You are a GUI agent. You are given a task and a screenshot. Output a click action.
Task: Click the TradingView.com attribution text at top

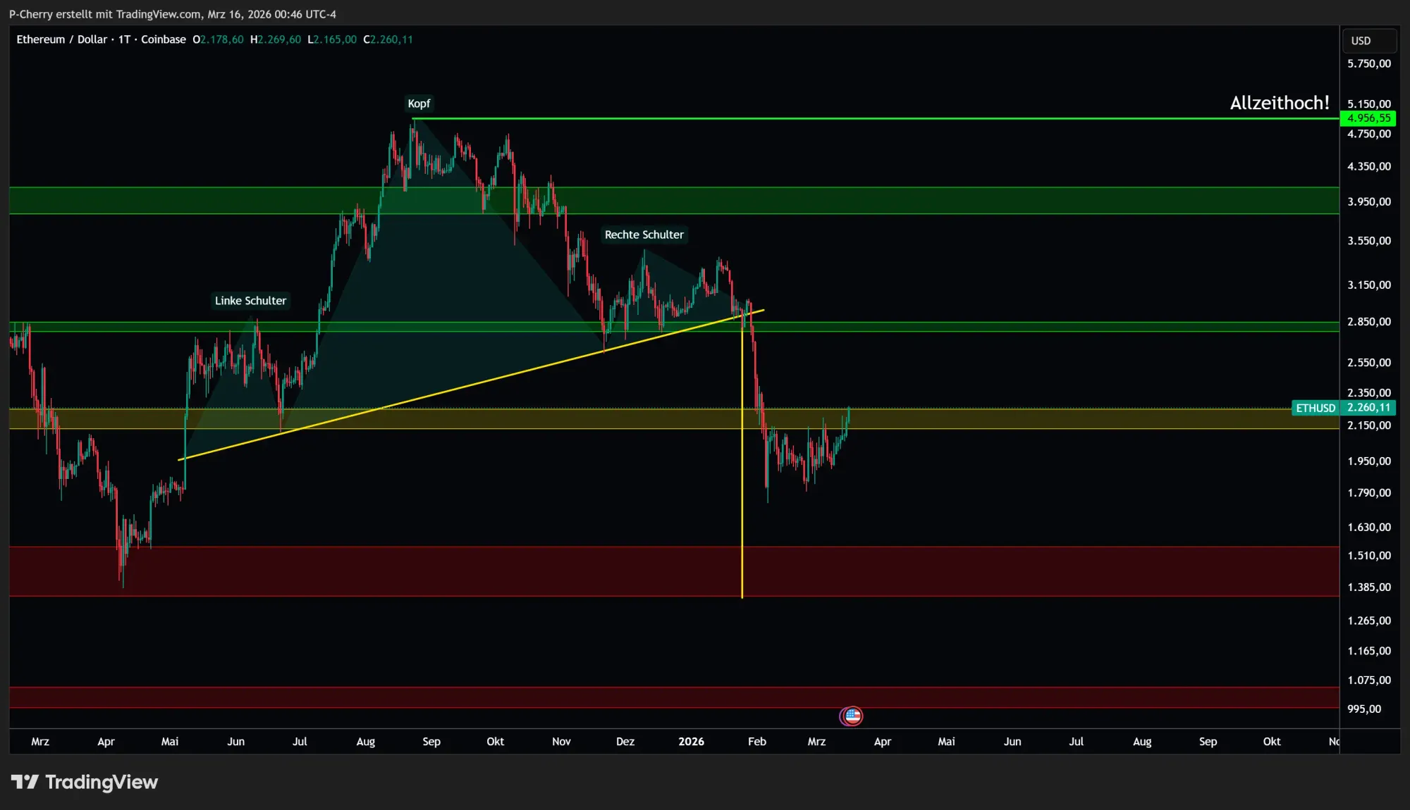(x=158, y=14)
